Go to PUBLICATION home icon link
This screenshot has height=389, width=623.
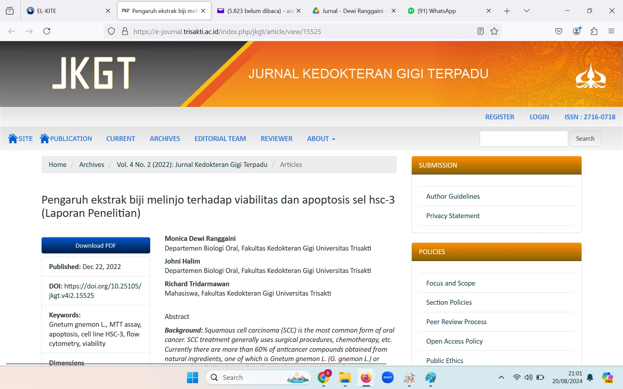(66, 138)
